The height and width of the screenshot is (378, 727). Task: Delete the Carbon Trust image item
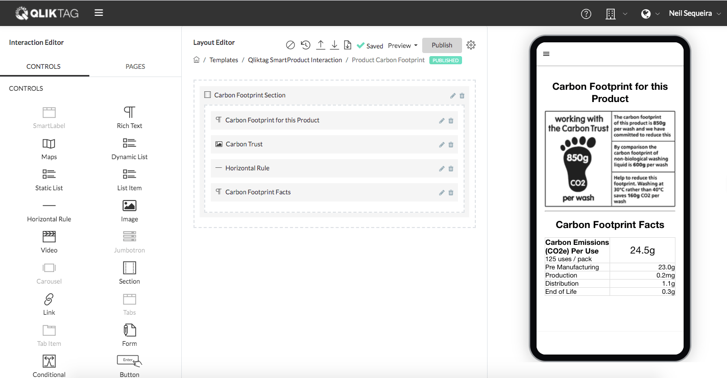451,144
